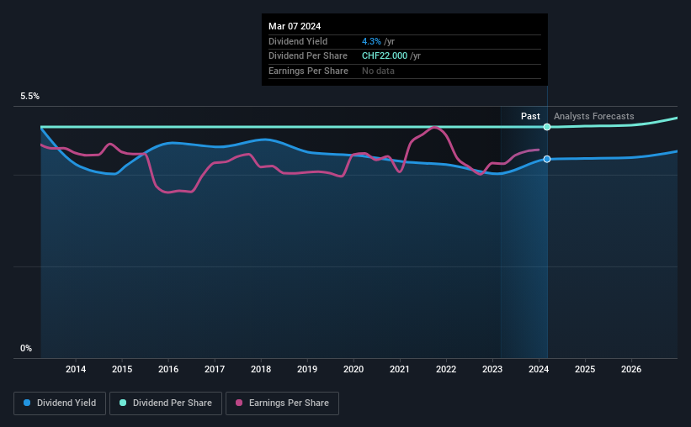Click the Analysts Forecasts label
This screenshot has height=427, width=691.
tap(593, 116)
